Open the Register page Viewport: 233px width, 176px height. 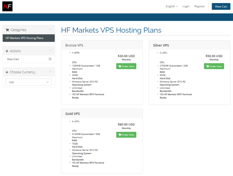[x=199, y=6]
